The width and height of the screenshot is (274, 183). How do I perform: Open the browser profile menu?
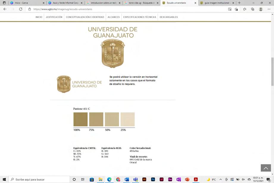[x=261, y=9]
